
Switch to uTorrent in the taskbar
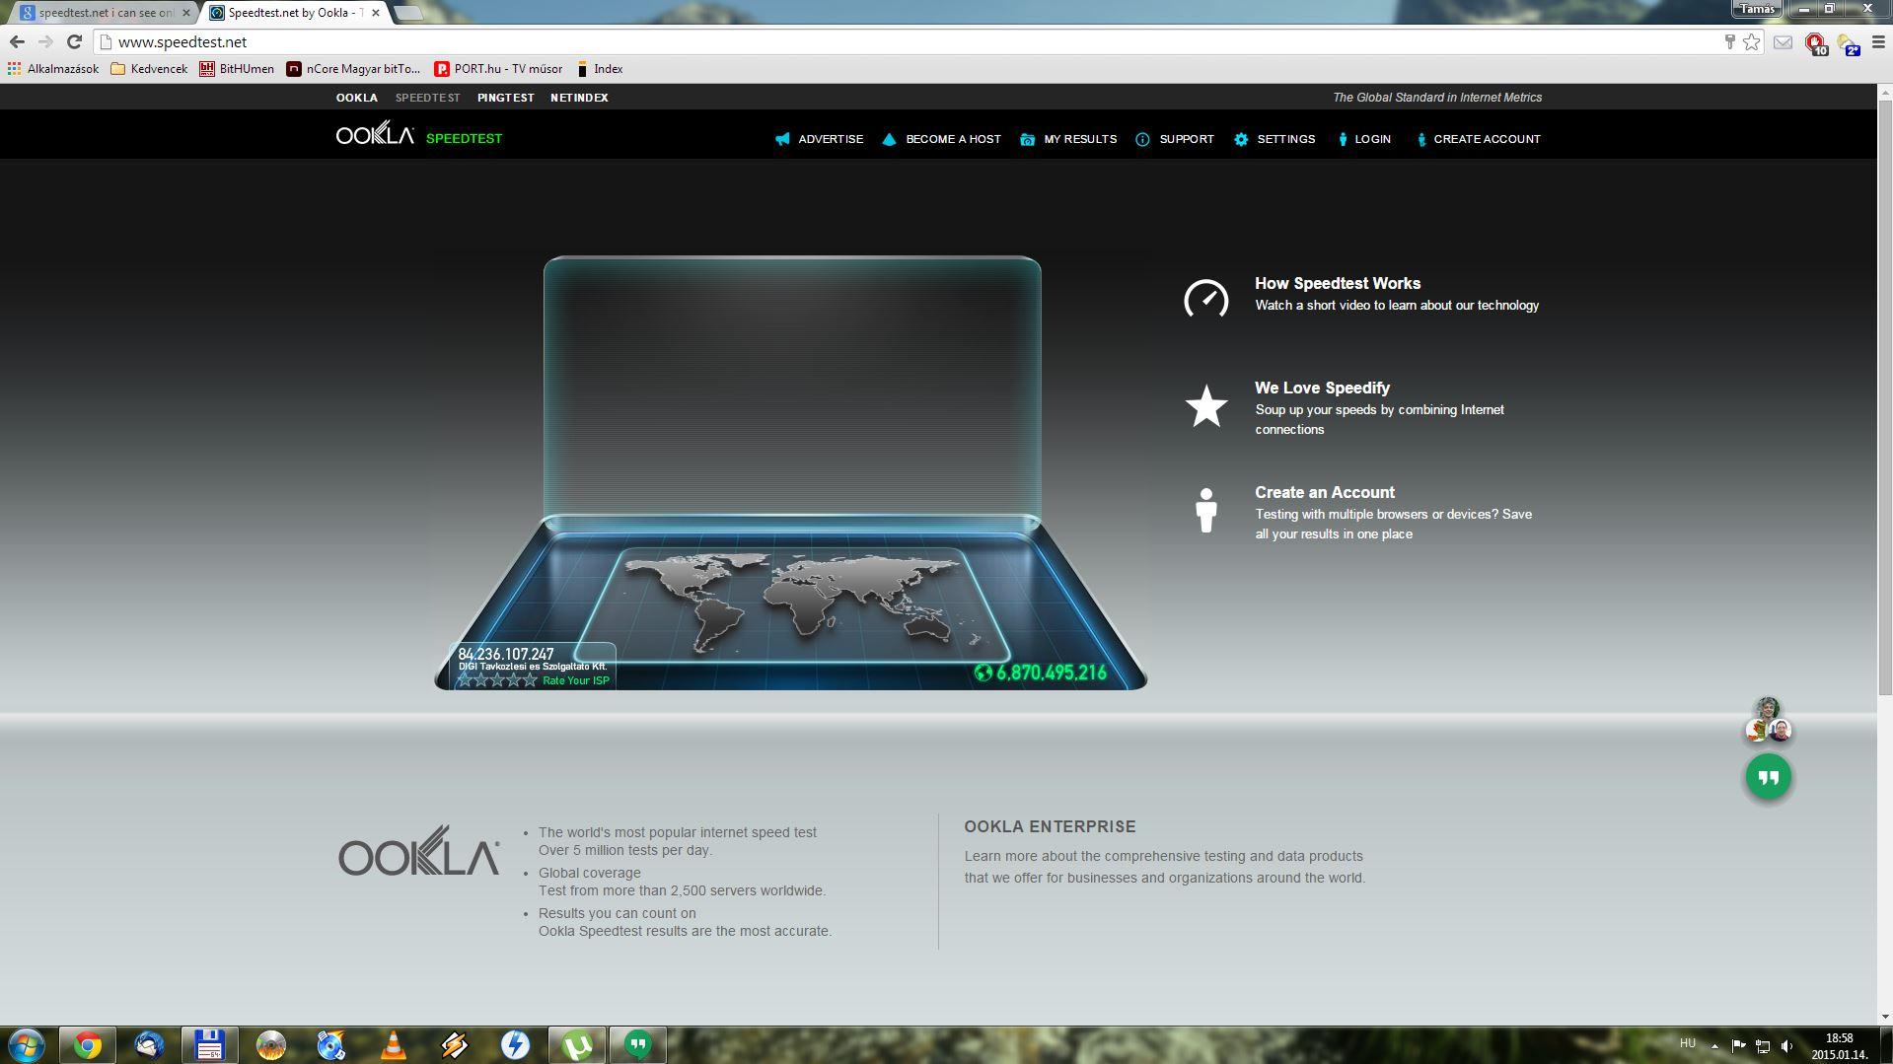pyautogui.click(x=577, y=1044)
